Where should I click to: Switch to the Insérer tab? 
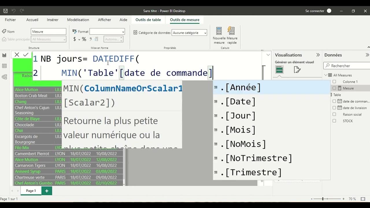click(53, 20)
